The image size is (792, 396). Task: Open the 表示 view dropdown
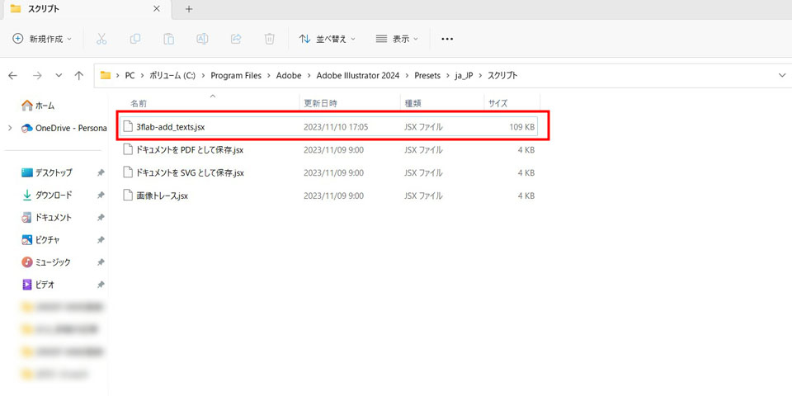coord(397,39)
